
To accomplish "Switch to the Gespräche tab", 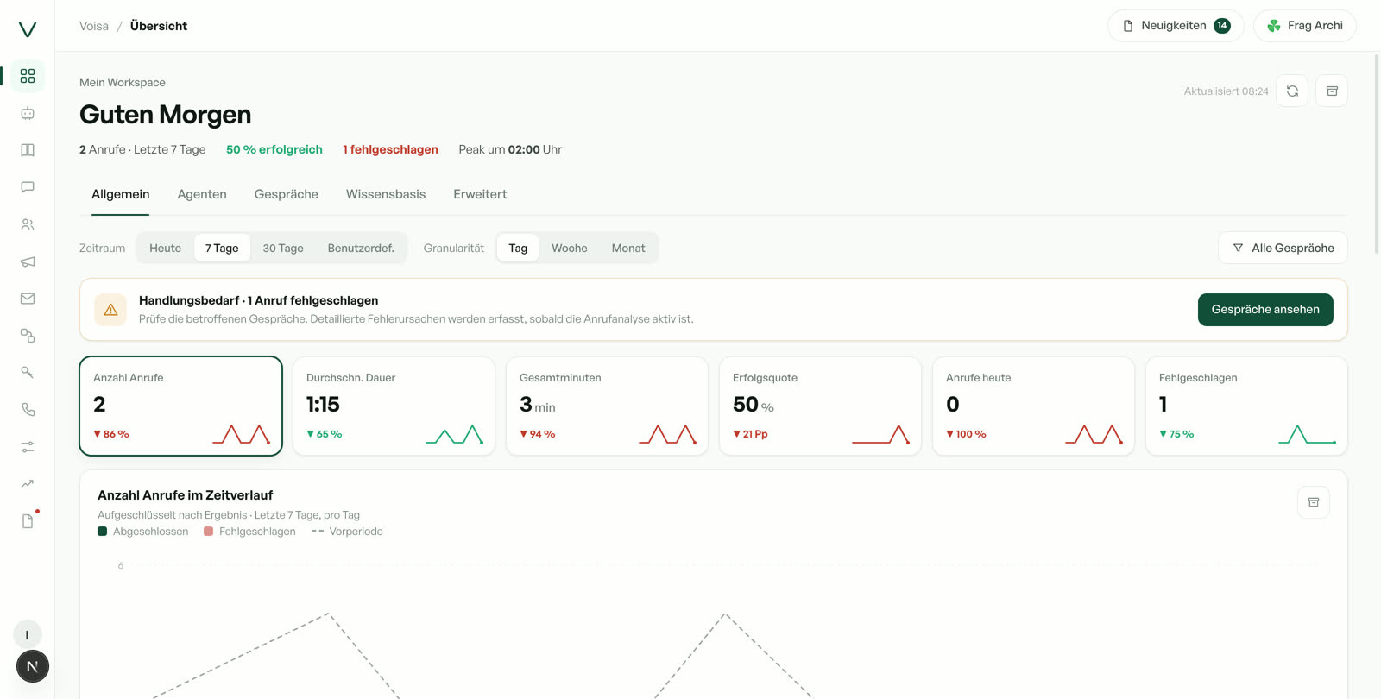I will pos(287,194).
